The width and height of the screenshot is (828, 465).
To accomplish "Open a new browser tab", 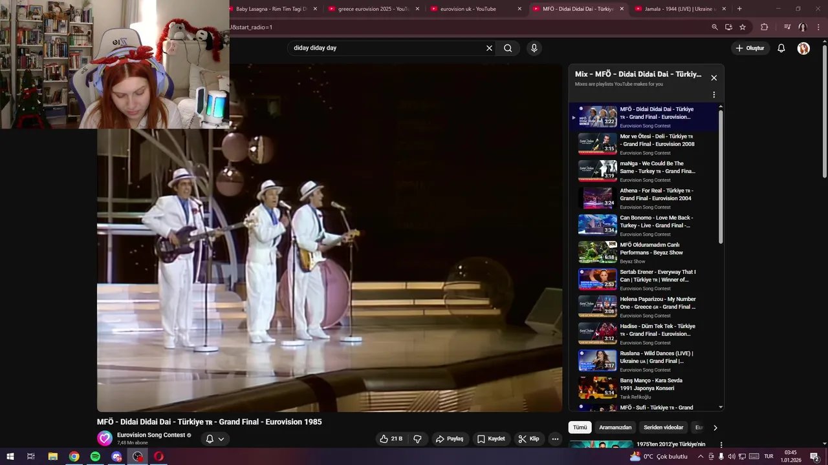I will click(739, 9).
